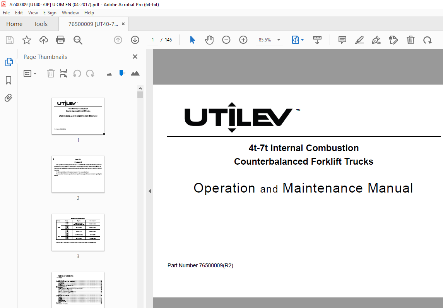
Task: Select Table of Contents page thumbnail
Action: point(78,290)
